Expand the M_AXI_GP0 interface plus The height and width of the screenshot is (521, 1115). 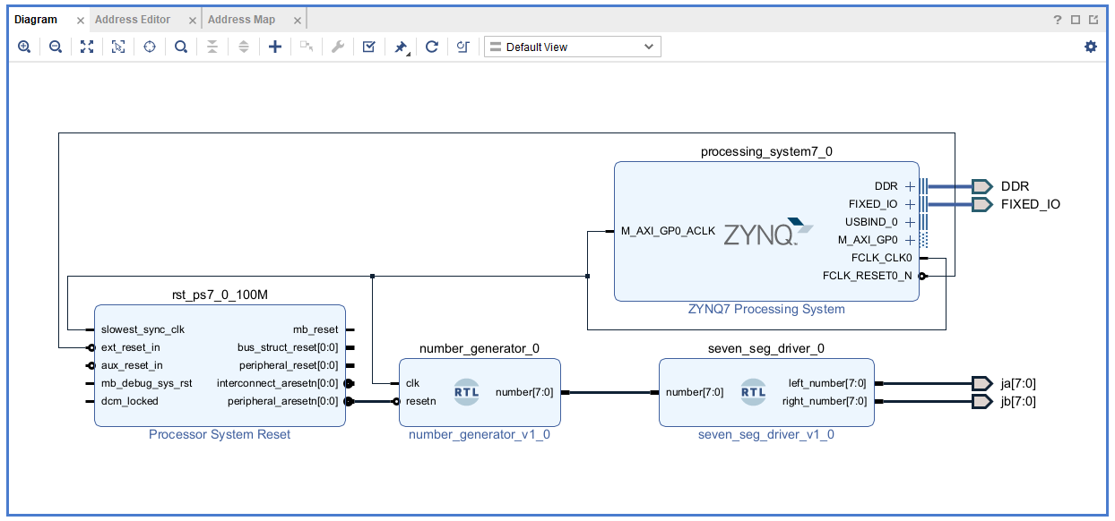tap(910, 240)
